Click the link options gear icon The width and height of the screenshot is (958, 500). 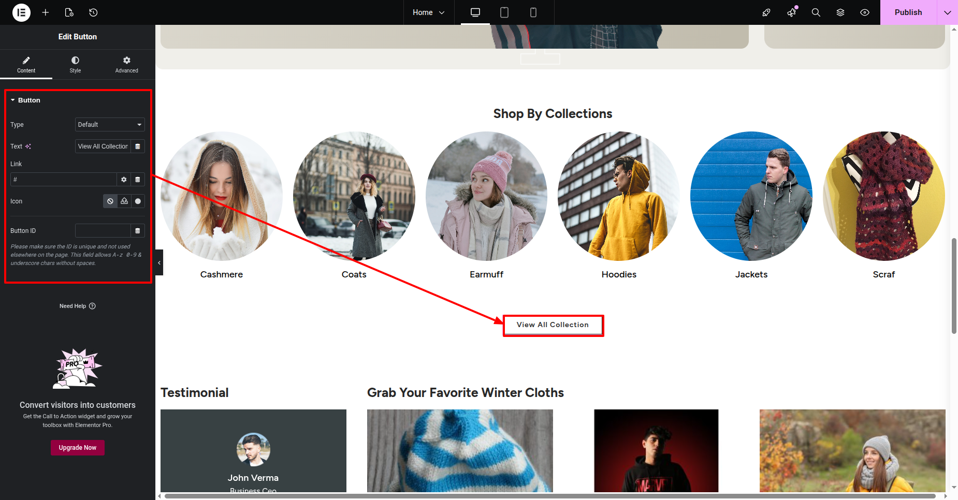pyautogui.click(x=124, y=180)
